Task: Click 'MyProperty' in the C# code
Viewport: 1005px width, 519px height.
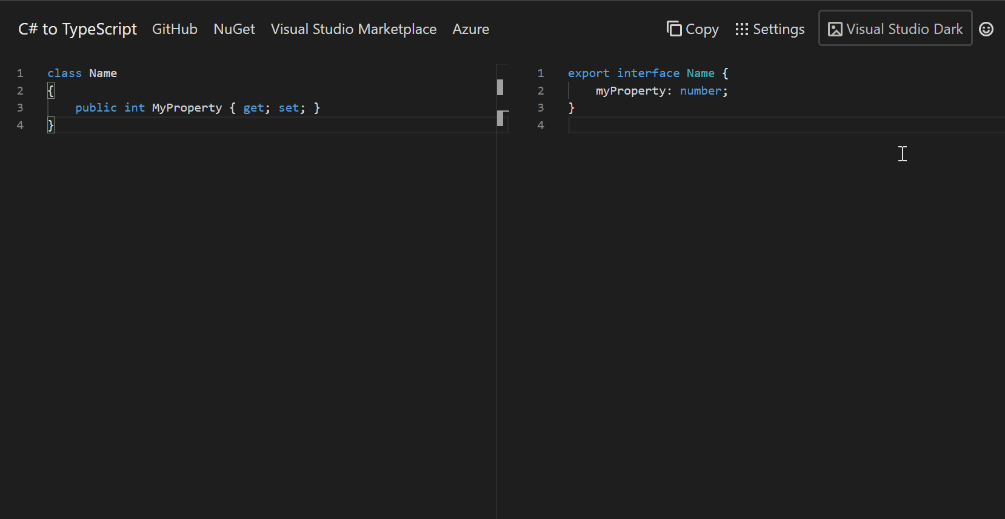Action: click(x=187, y=108)
